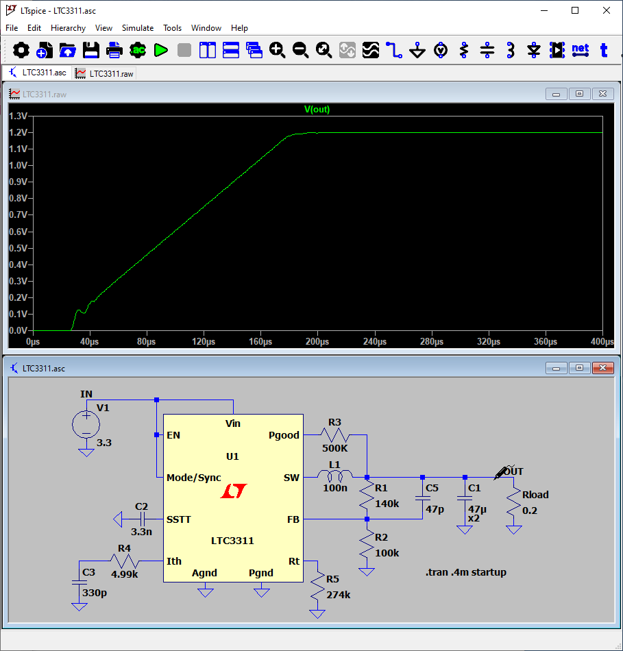
Task: Click the Run simulation play button
Action: pyautogui.click(x=161, y=50)
